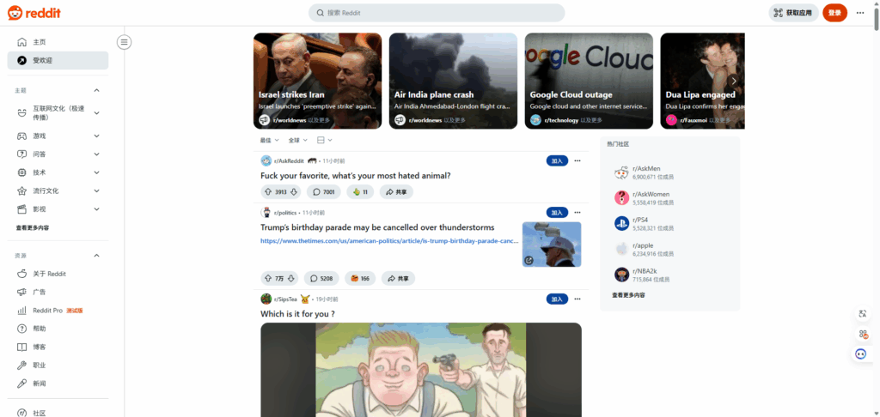Viewport: 880px width, 417px height.
Task: Open the Air India plane crash card
Action: 453,81
